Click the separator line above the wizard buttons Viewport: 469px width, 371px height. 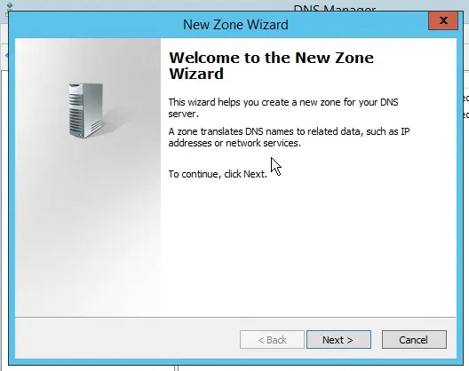(235, 317)
